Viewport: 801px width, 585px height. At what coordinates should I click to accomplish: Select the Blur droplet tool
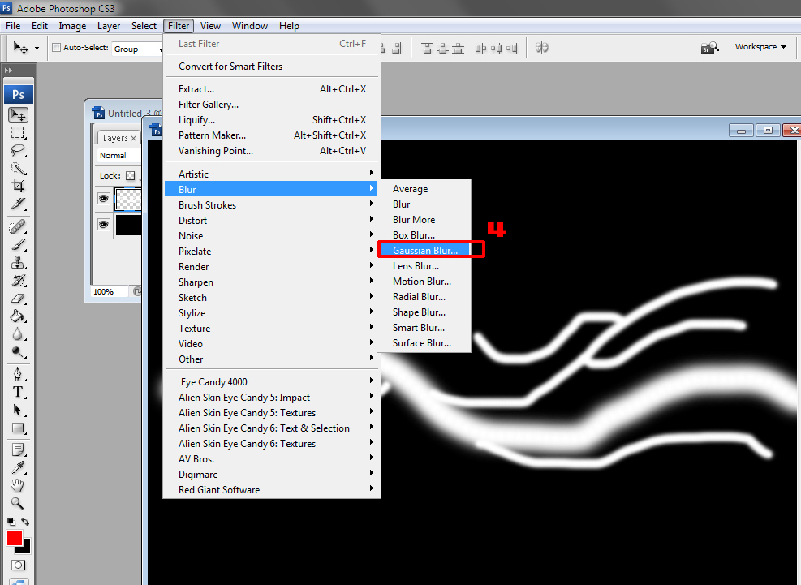(18, 334)
